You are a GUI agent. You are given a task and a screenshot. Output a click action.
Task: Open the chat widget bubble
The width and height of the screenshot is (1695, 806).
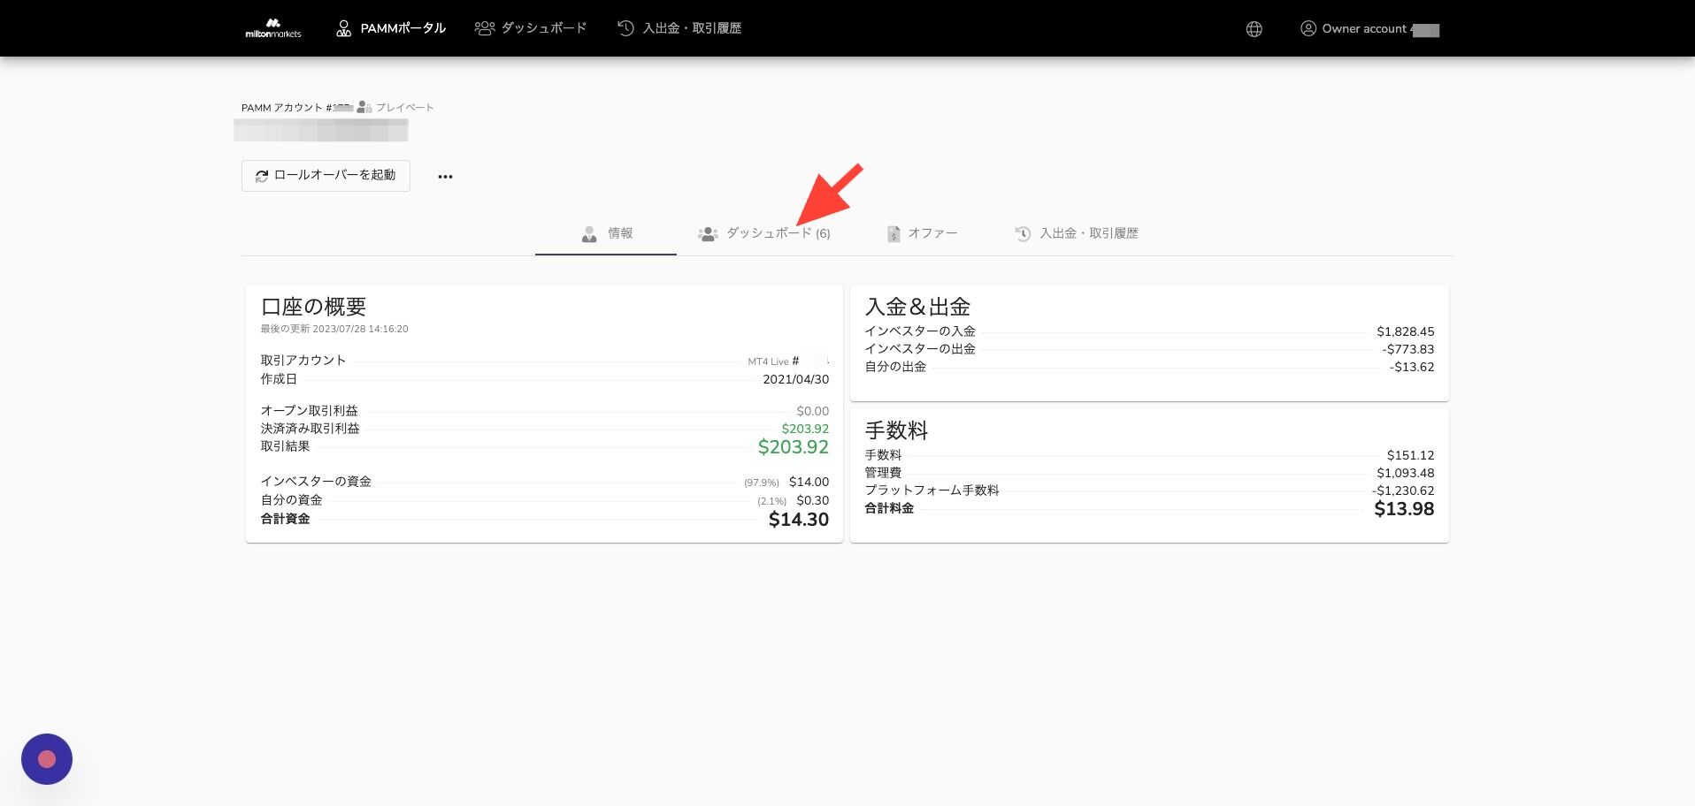point(47,759)
